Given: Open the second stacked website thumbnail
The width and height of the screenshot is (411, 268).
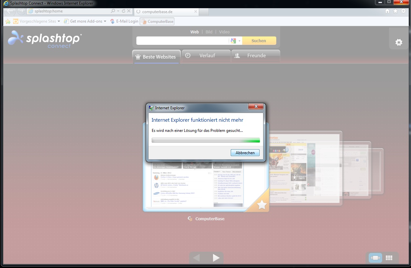Looking at the screenshot, I should 305,169.
